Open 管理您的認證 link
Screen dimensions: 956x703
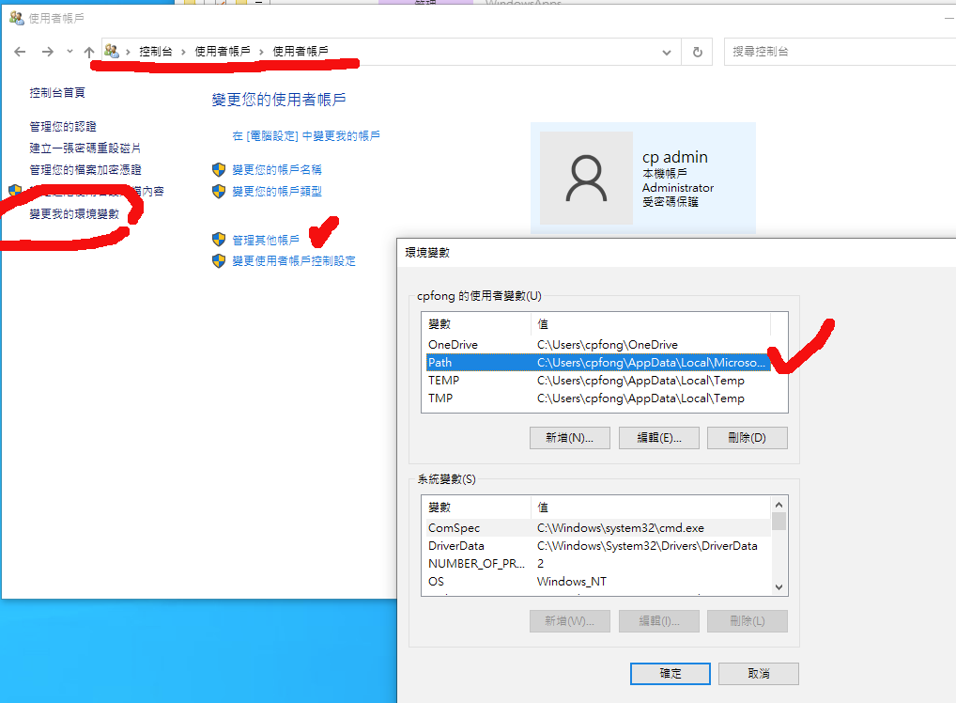63,126
